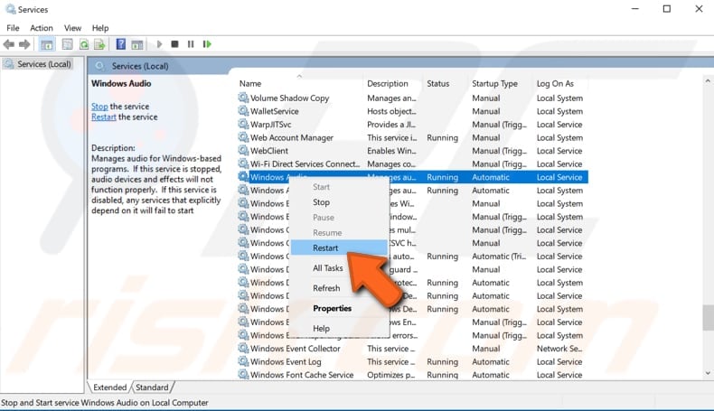
Task: Click the Pause Service toolbar icon
Action: (191, 44)
